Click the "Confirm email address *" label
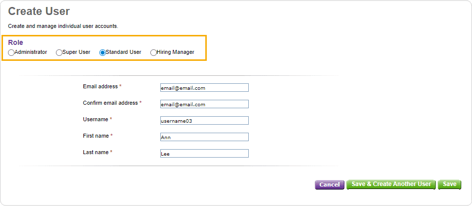Viewport: 472px width, 206px height. 112,103
